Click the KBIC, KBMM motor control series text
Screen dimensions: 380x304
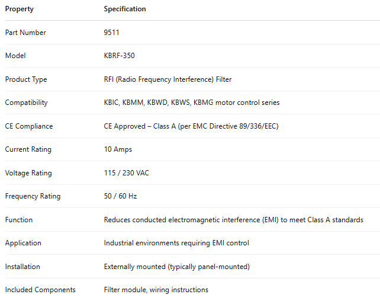click(192, 103)
